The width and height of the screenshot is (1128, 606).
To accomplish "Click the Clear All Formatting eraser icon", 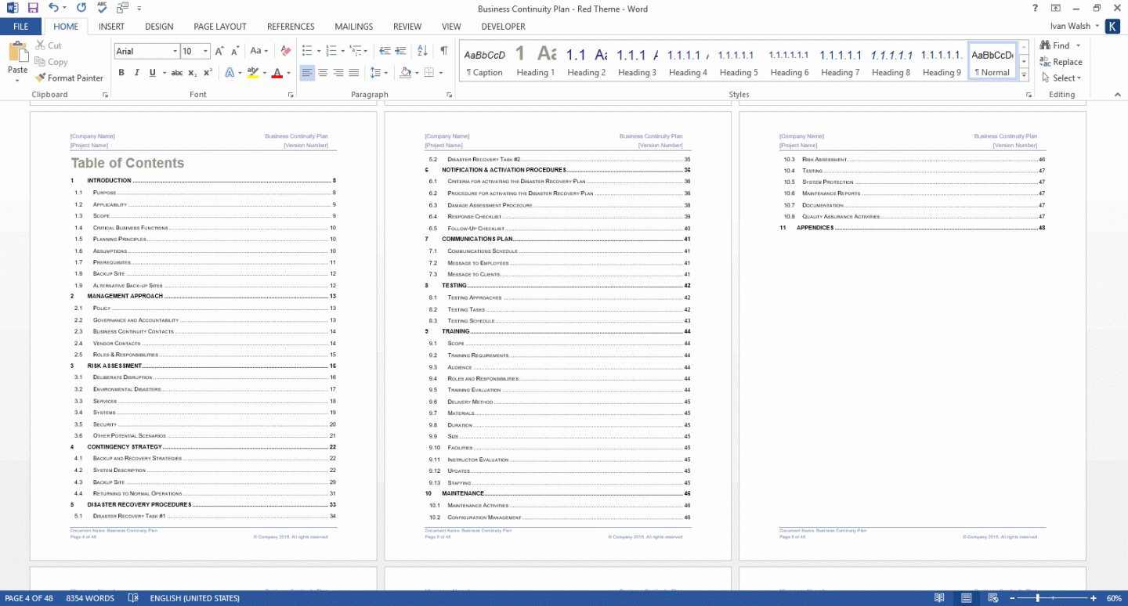I will [x=285, y=51].
